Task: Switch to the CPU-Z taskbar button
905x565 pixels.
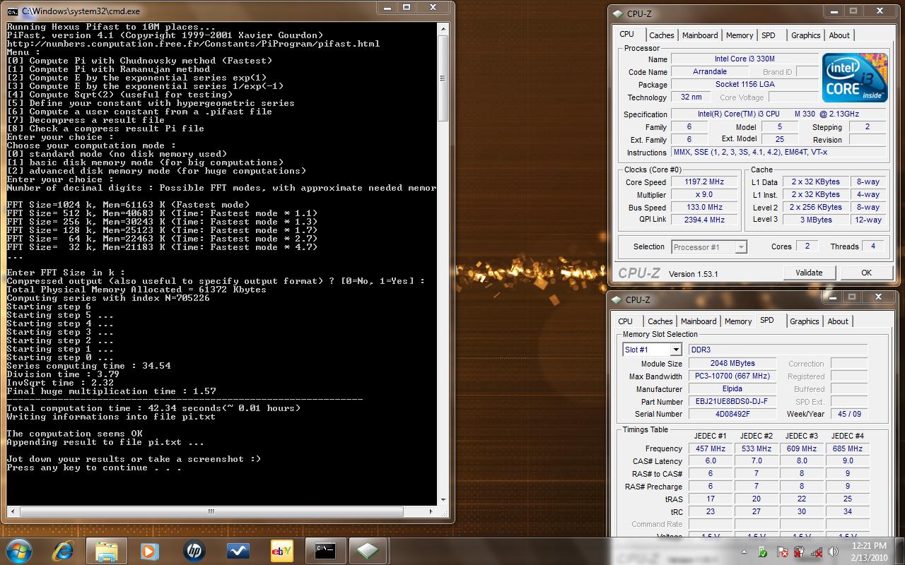Action: 368,550
